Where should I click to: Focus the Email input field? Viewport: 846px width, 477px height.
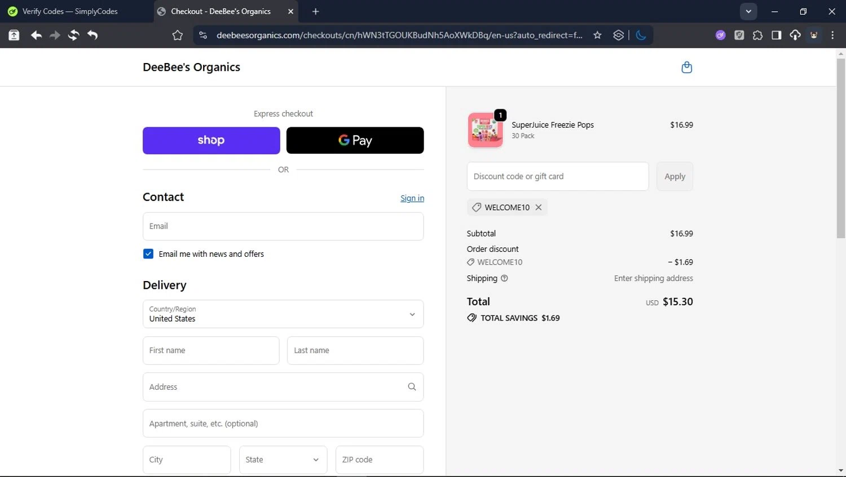click(x=283, y=226)
